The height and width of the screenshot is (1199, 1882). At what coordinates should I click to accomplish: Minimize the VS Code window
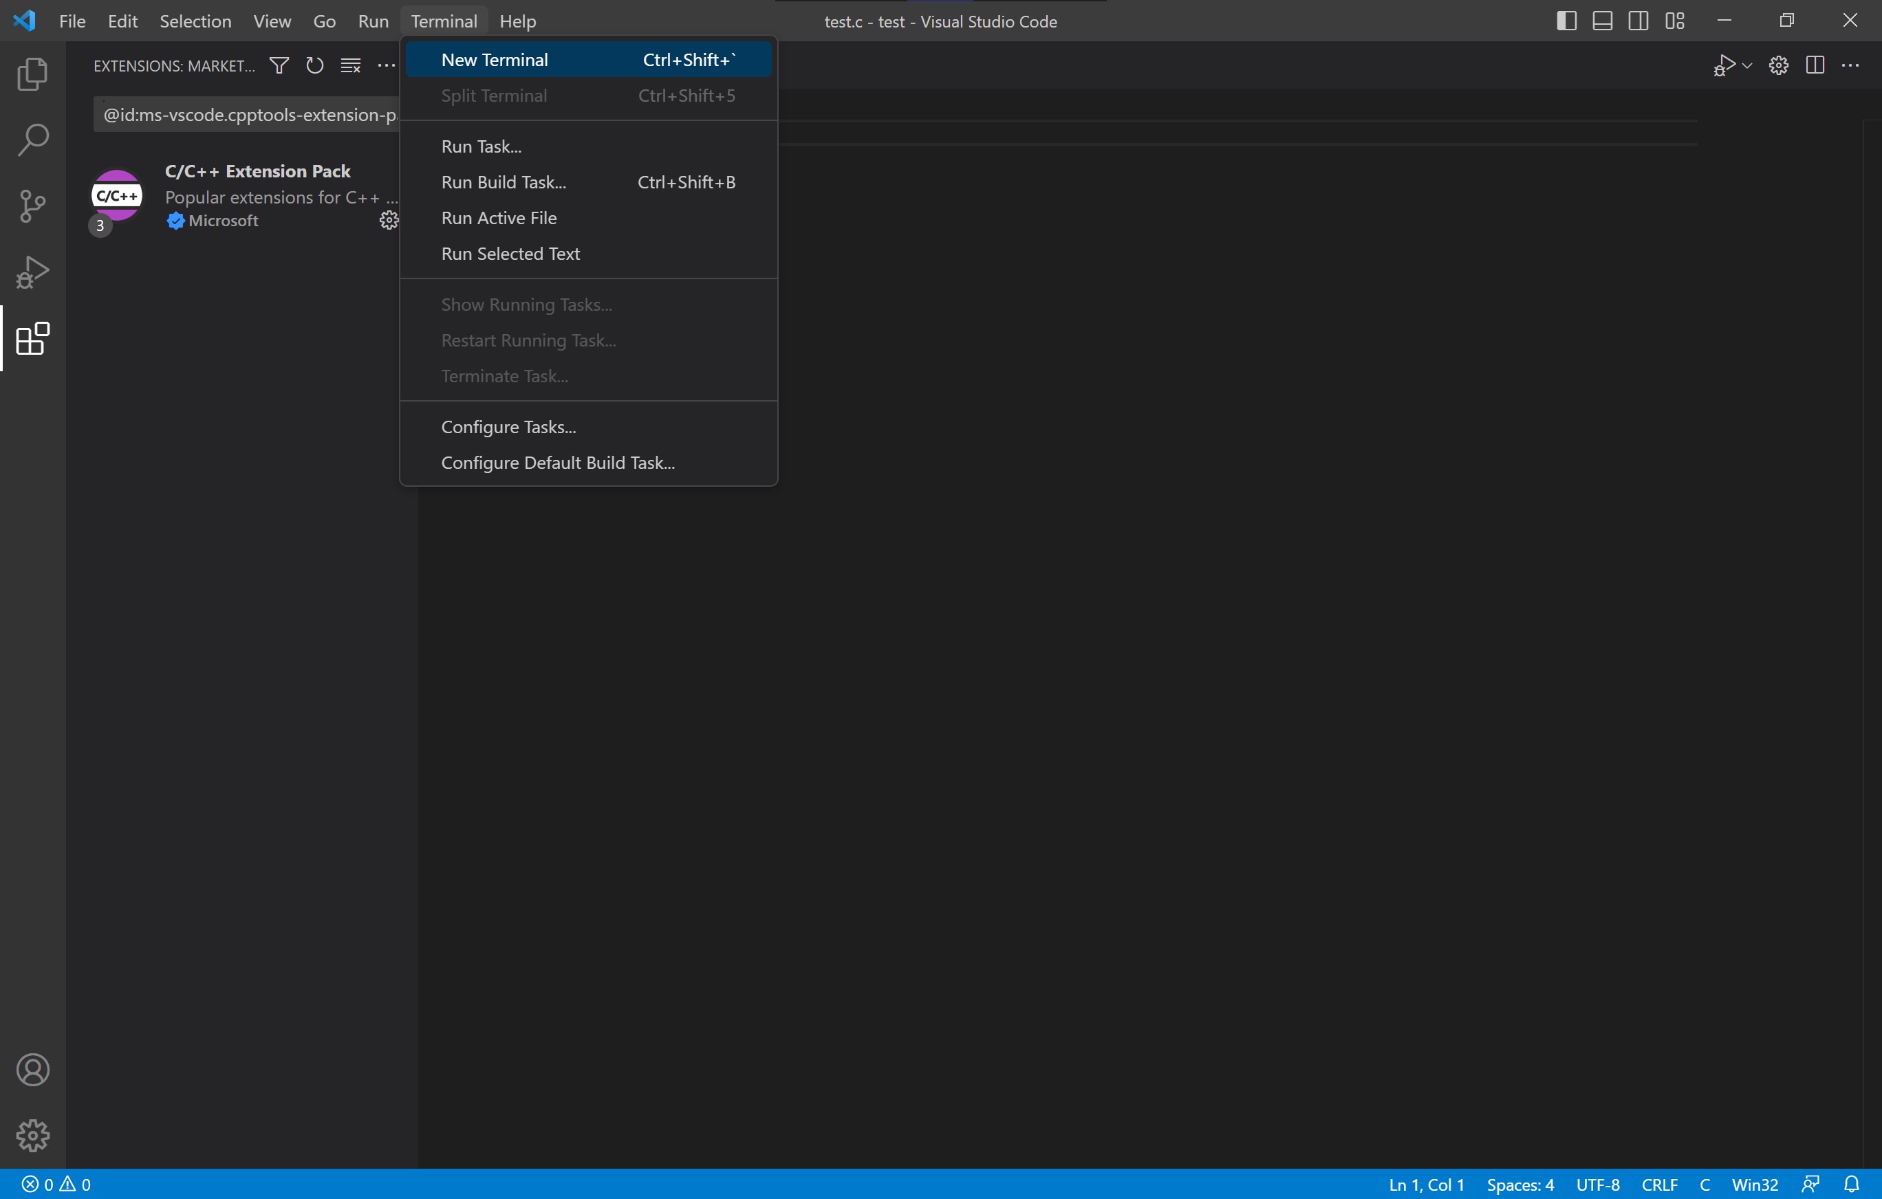point(1724,21)
